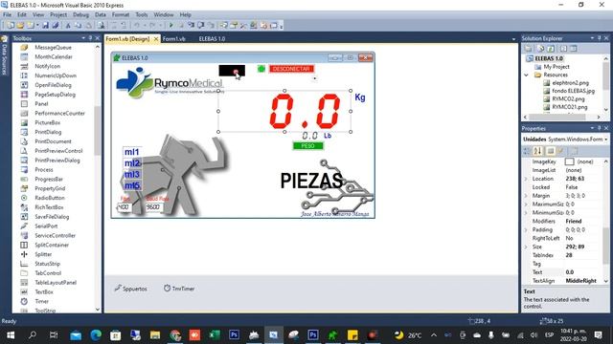The image size is (613, 344).
Task: Select My Project in Solution Explorer
Action: (x=556, y=67)
